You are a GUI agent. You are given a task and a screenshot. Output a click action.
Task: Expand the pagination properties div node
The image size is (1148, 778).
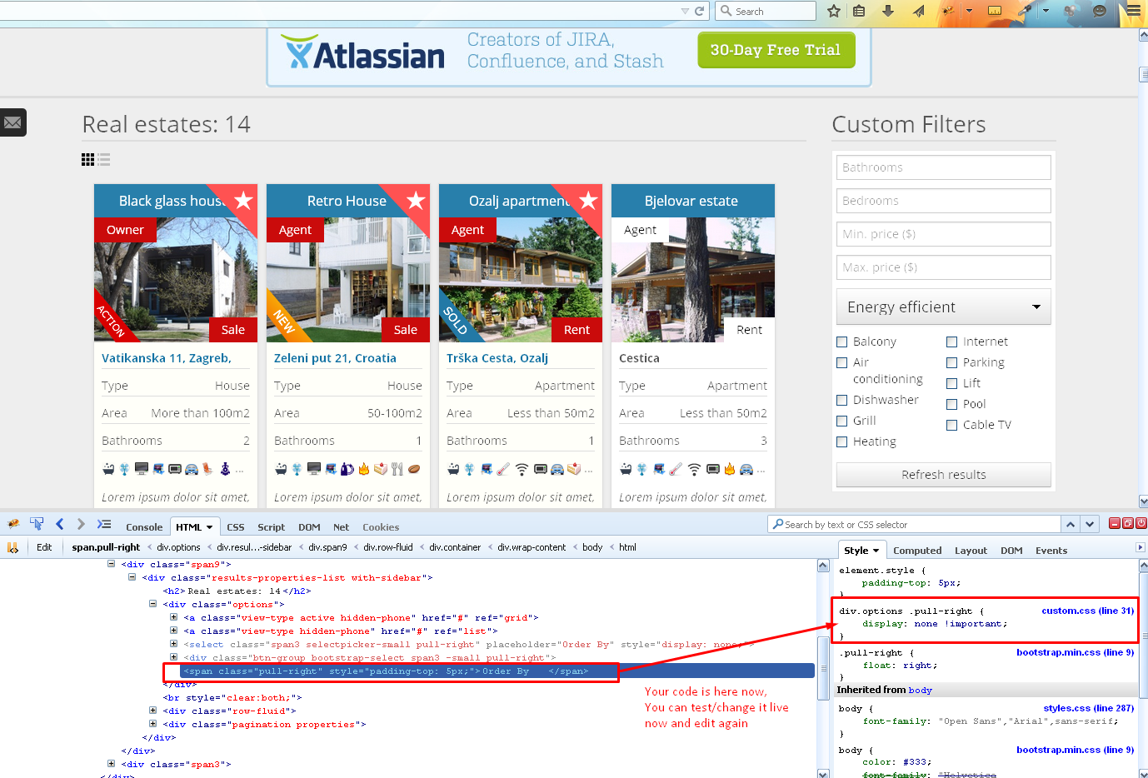[x=152, y=724]
